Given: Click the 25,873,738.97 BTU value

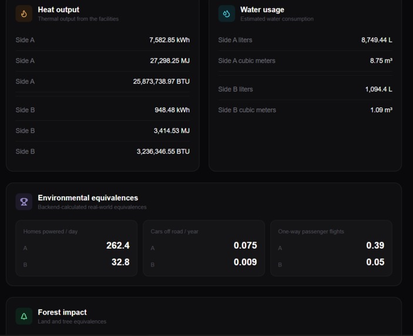Looking at the screenshot, I should click(161, 82).
